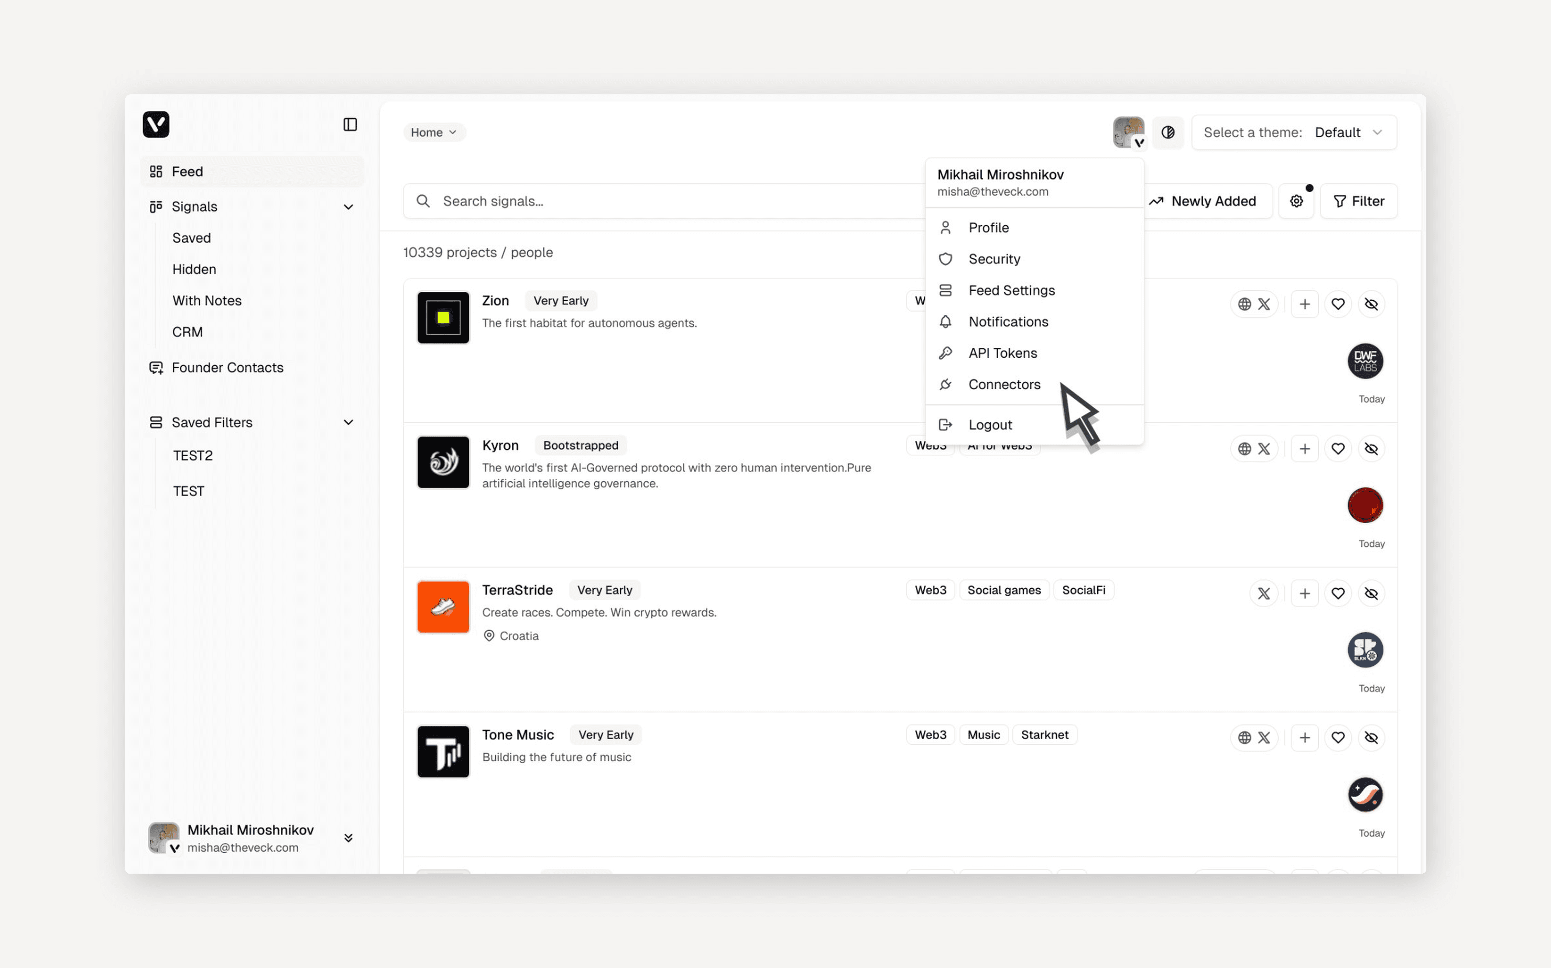Screen dimensions: 1551x968
Task: Click DWF Labs investor avatar
Action: click(x=1364, y=361)
